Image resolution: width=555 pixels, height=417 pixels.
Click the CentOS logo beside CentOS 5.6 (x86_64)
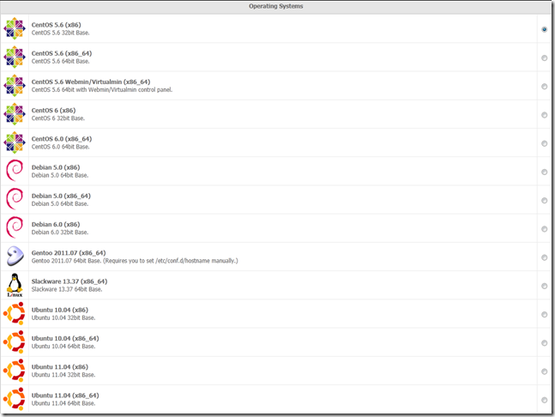[15, 57]
